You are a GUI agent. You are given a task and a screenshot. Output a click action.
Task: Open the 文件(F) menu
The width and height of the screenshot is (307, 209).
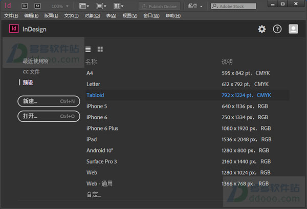11,16
